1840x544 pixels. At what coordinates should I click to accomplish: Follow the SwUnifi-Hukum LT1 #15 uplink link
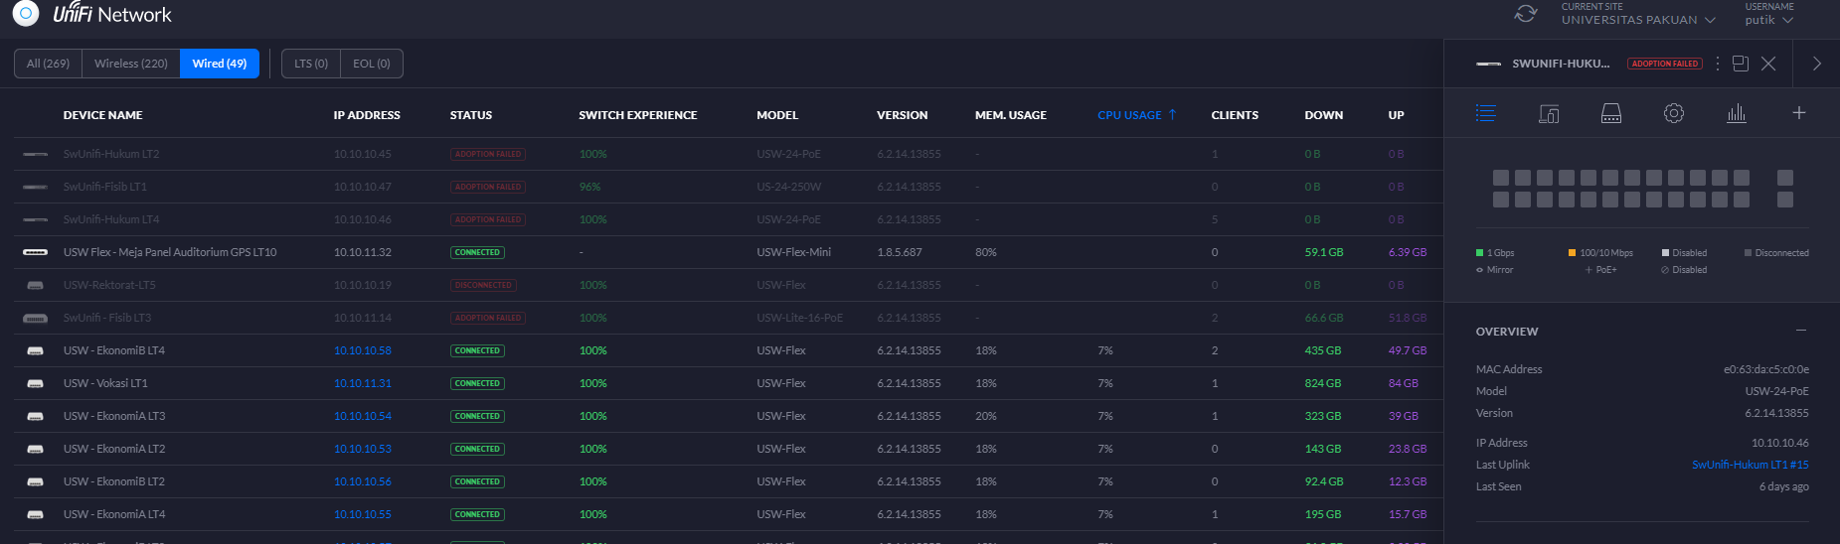[x=1750, y=465]
